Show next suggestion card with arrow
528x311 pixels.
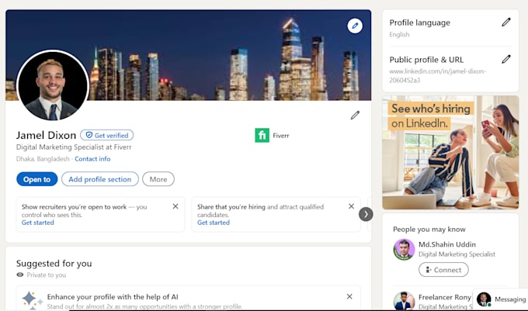(366, 214)
